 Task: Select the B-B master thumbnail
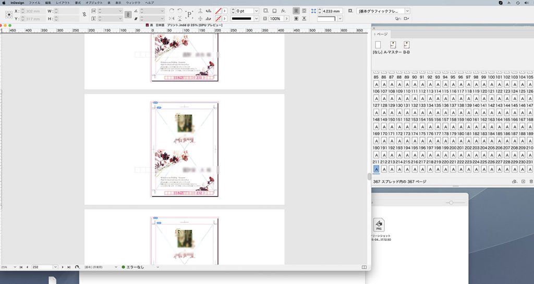coord(406,45)
